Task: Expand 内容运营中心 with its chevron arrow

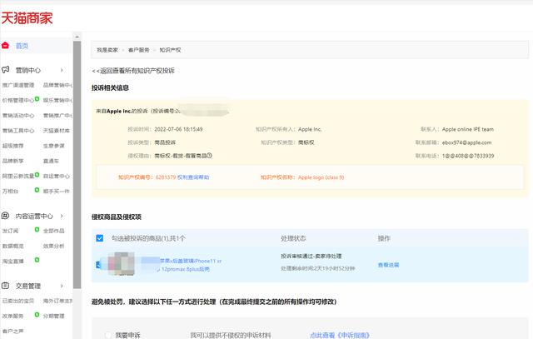Action: tap(62, 216)
